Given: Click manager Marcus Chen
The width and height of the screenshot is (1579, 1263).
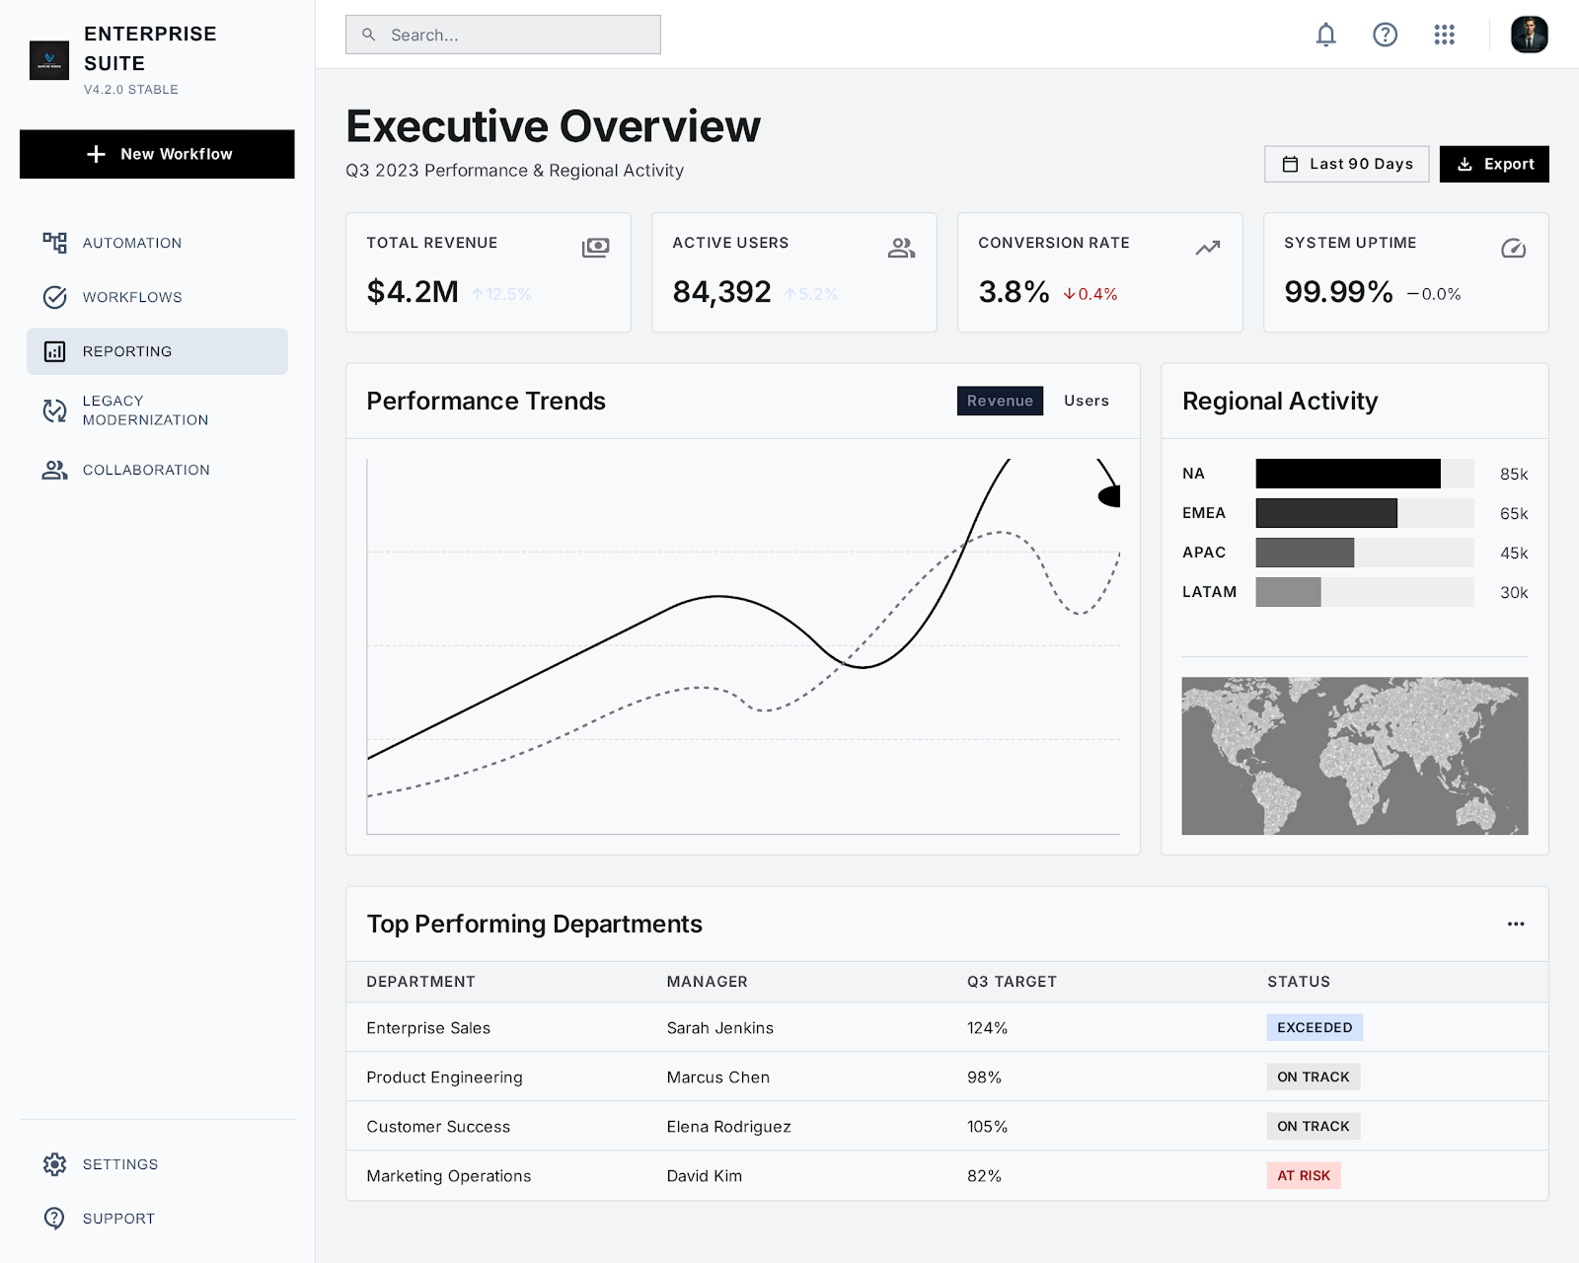Looking at the screenshot, I should click(x=717, y=1077).
